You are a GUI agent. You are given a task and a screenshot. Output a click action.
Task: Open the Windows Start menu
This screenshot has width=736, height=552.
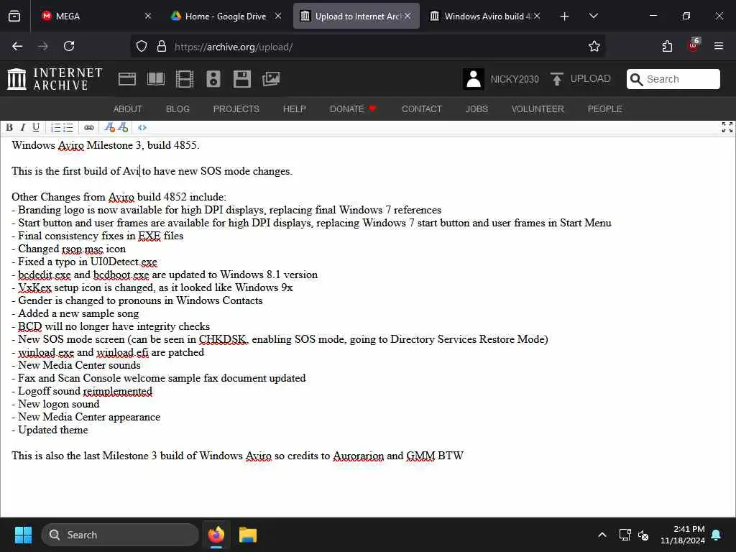(23, 535)
